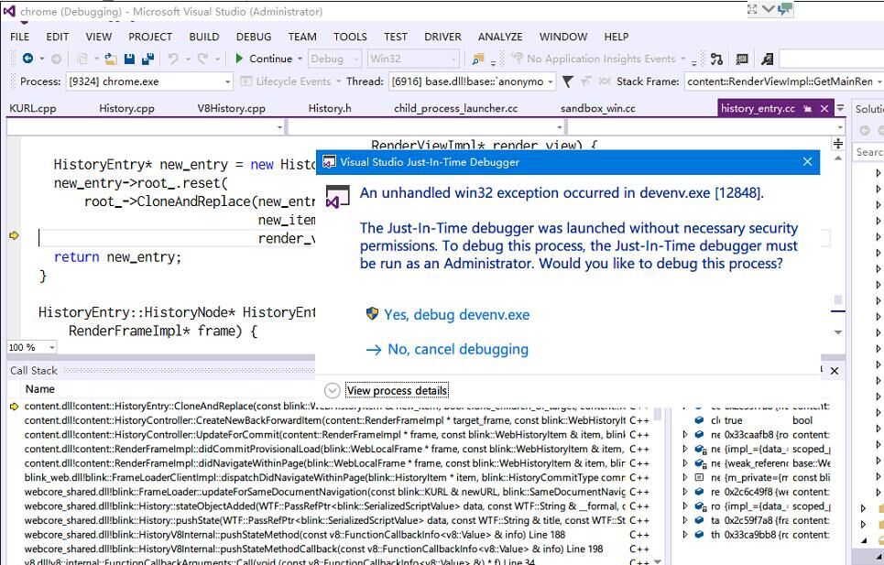Open the DEBUG menu
884x565 pixels.
point(254,38)
